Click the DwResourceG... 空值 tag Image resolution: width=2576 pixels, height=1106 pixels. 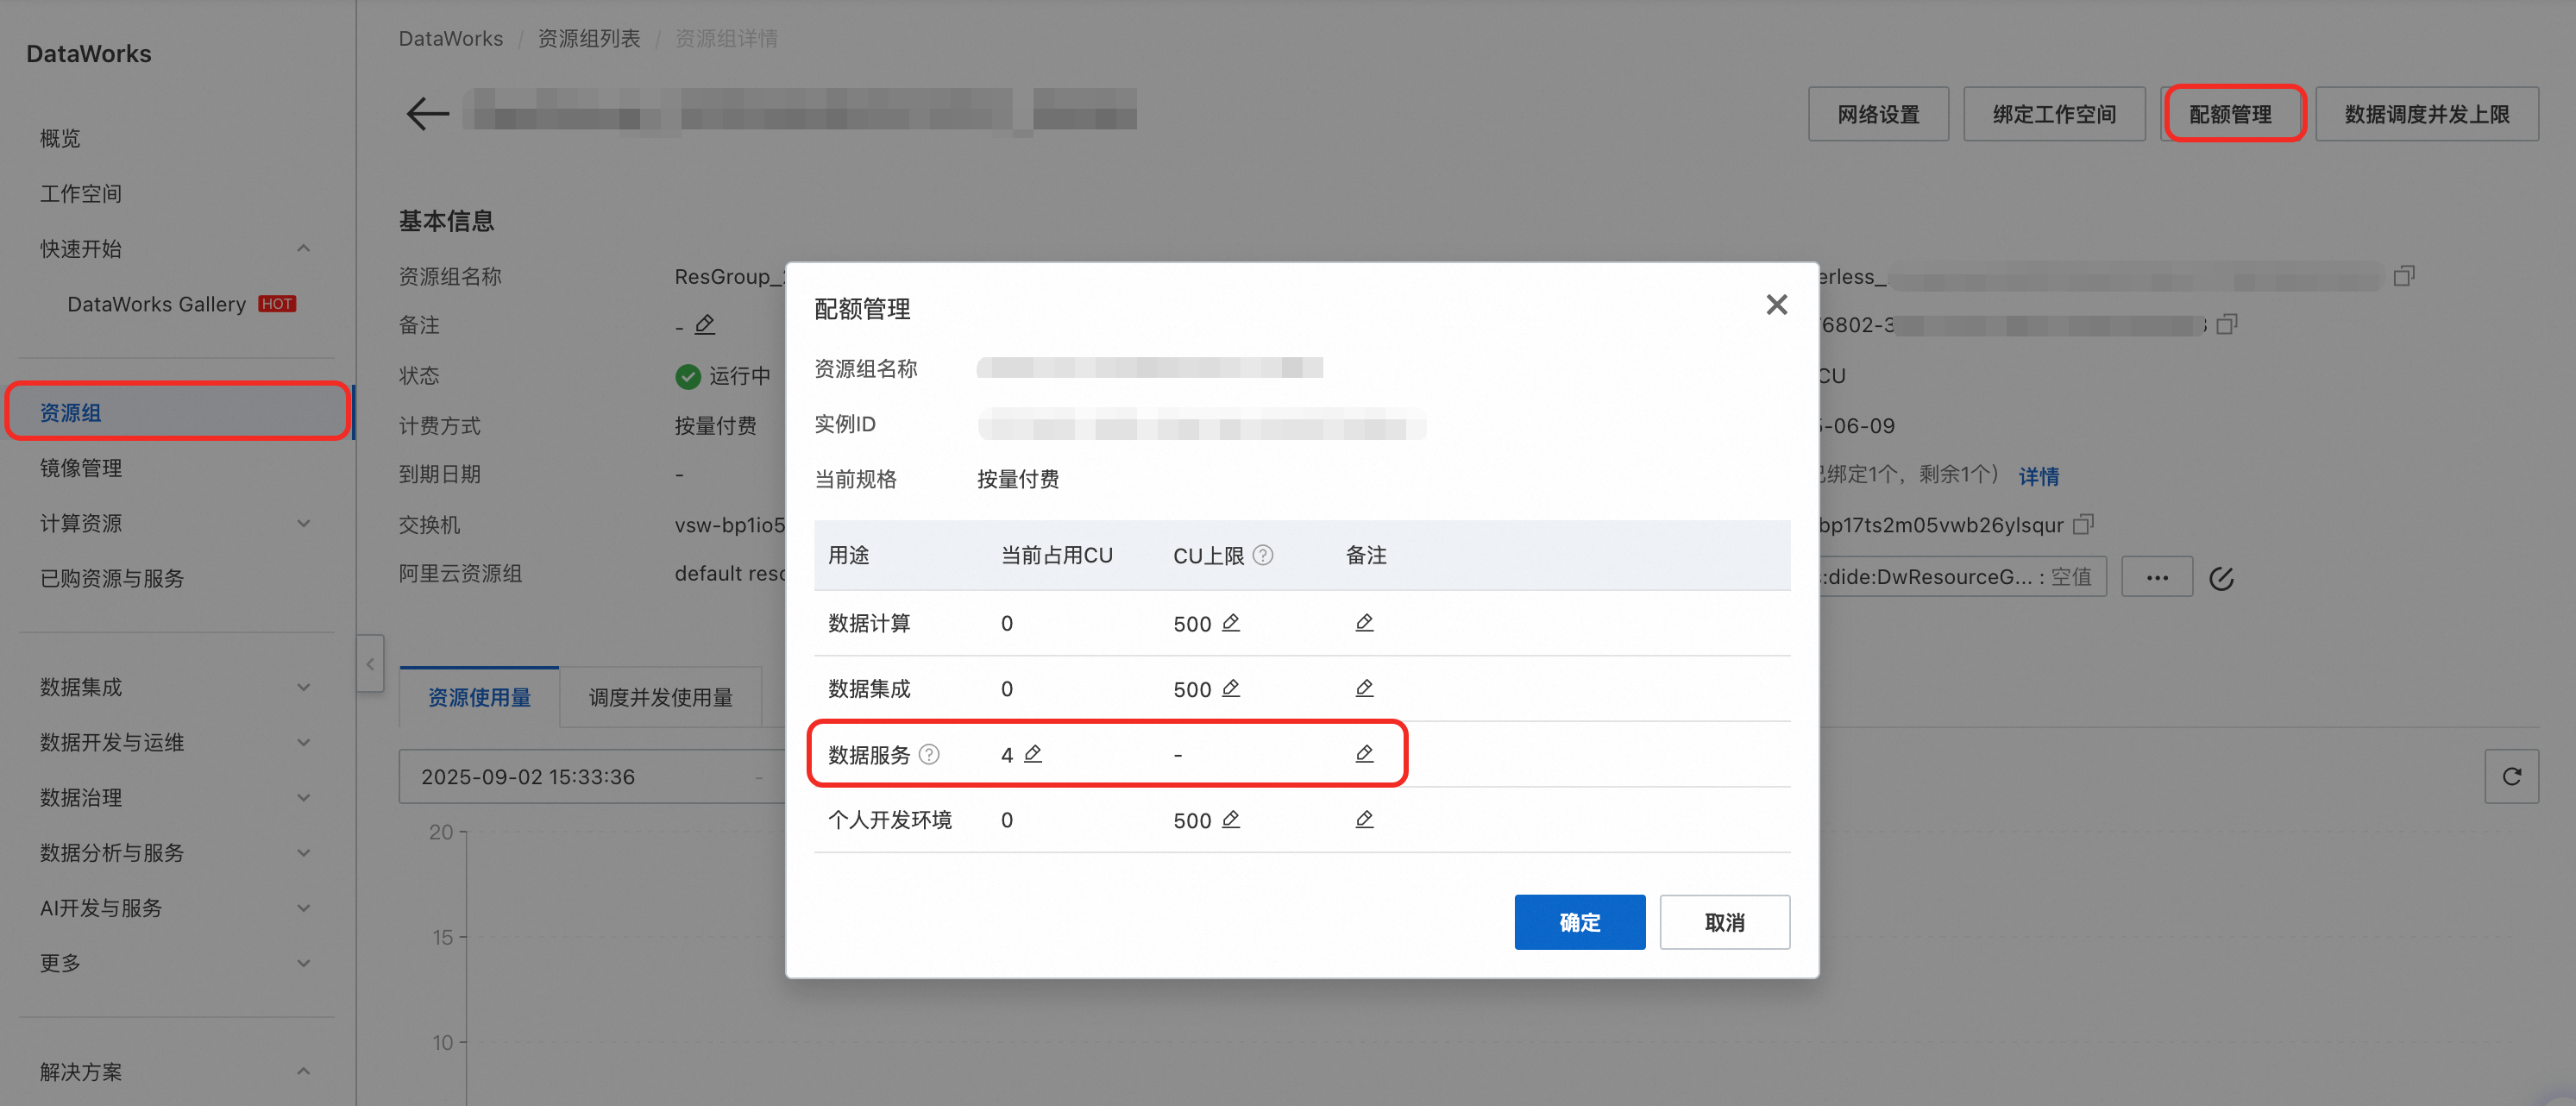pyautogui.click(x=1962, y=577)
